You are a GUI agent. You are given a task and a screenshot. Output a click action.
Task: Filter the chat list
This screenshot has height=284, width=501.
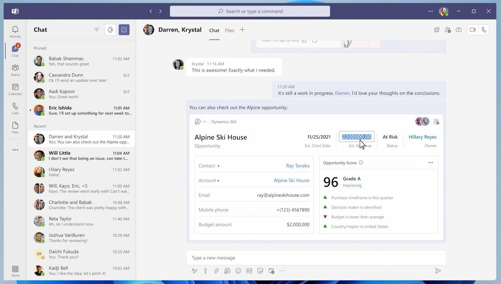(x=97, y=30)
